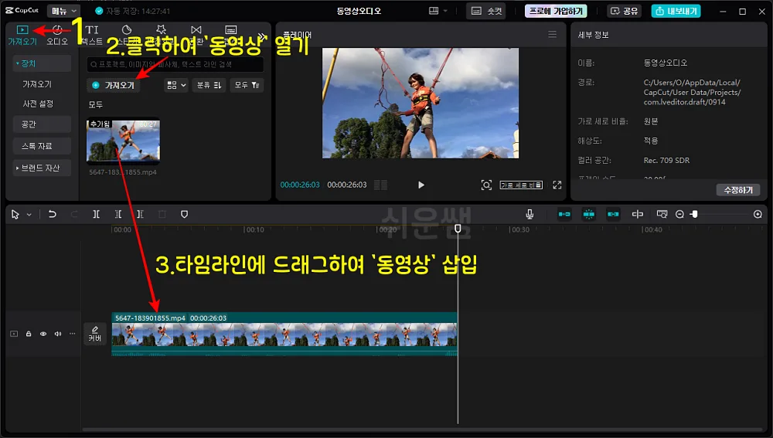Open the pointer tool mode dropdown arrow

click(x=29, y=215)
